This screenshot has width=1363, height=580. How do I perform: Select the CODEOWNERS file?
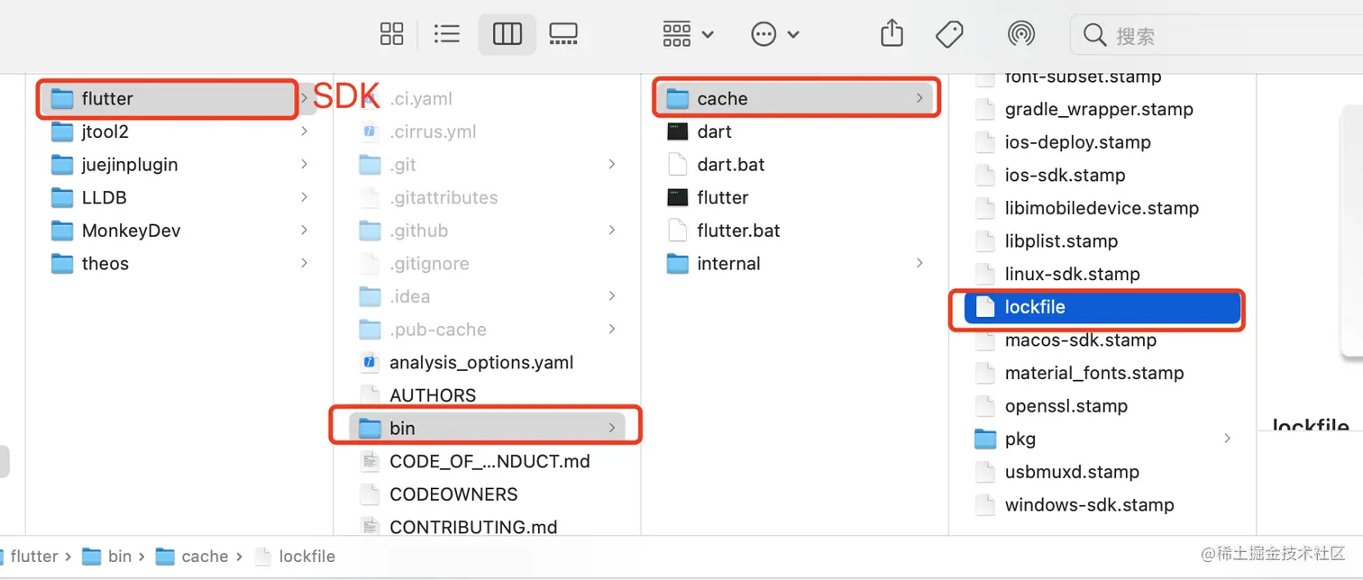[487, 494]
